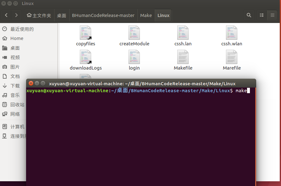Switch to icon grid view
Viewport: 281px width, 186px height.
pos(272,15)
